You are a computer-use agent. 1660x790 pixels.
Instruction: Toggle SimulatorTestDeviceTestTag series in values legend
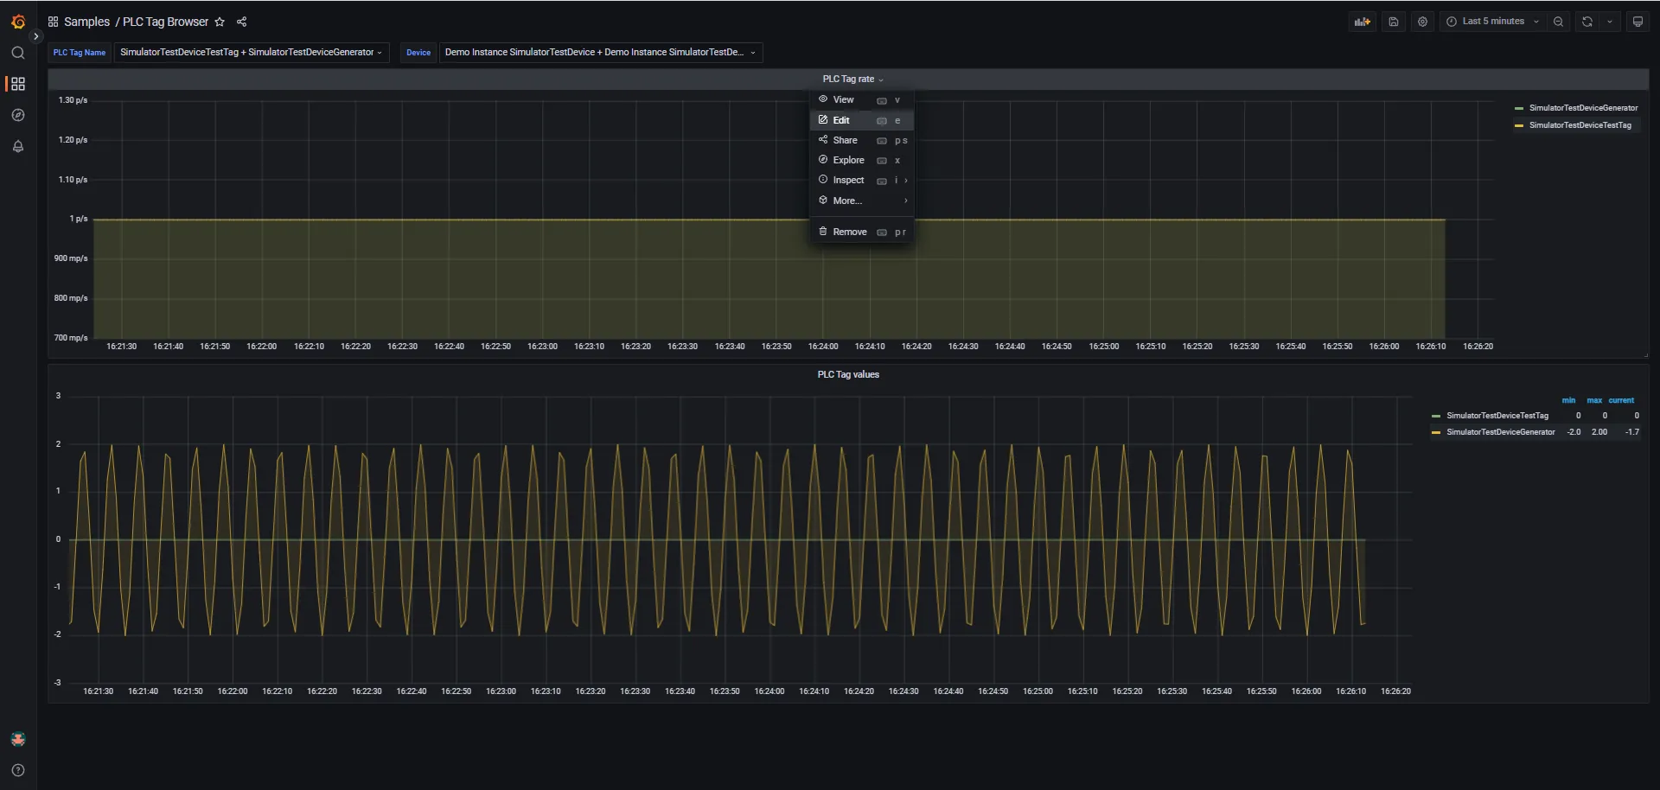click(1497, 416)
